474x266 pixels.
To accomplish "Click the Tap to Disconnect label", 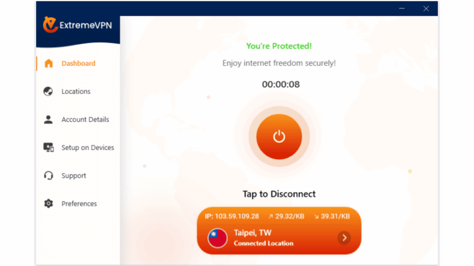I will coord(279,194).
